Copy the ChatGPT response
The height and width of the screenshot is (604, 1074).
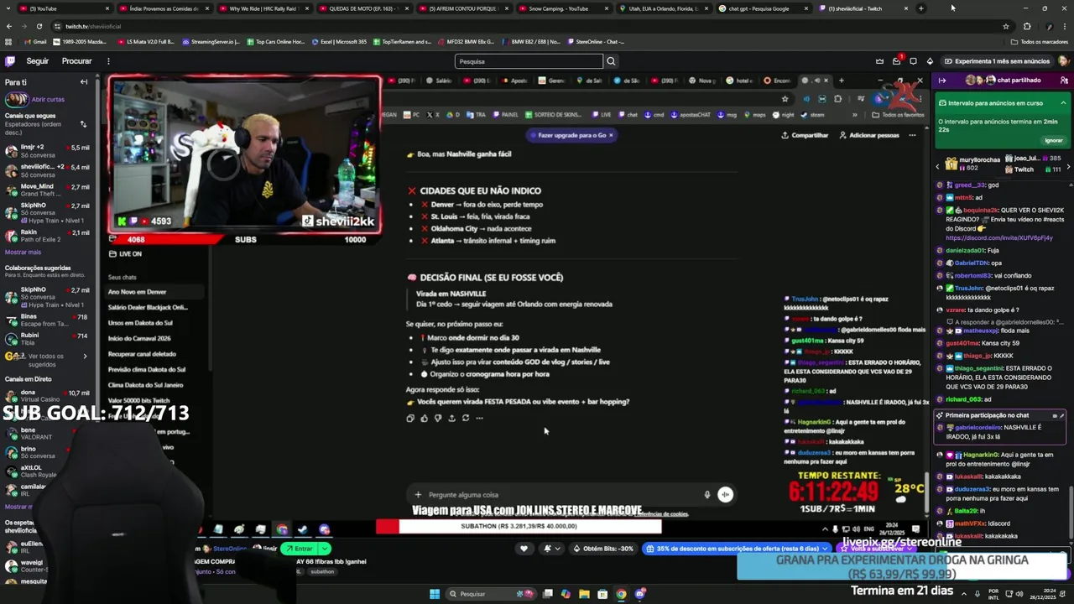pyautogui.click(x=410, y=418)
